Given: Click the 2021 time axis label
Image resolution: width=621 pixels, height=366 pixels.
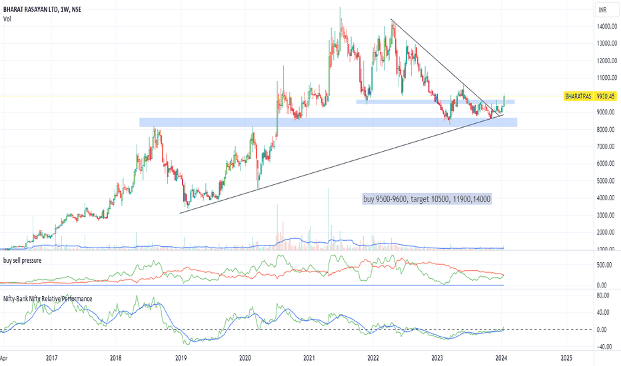Looking at the screenshot, I should [309, 359].
